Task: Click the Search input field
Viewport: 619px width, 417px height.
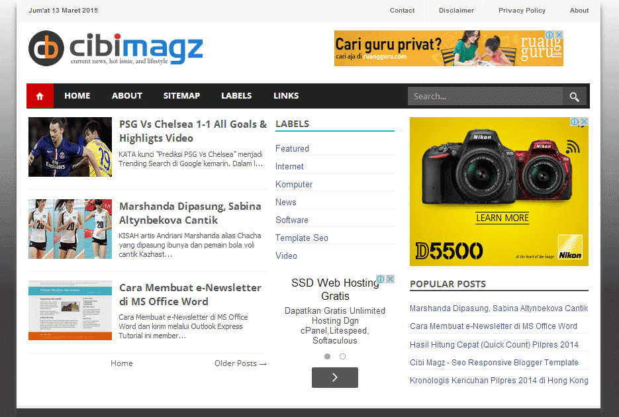Action: [x=485, y=96]
